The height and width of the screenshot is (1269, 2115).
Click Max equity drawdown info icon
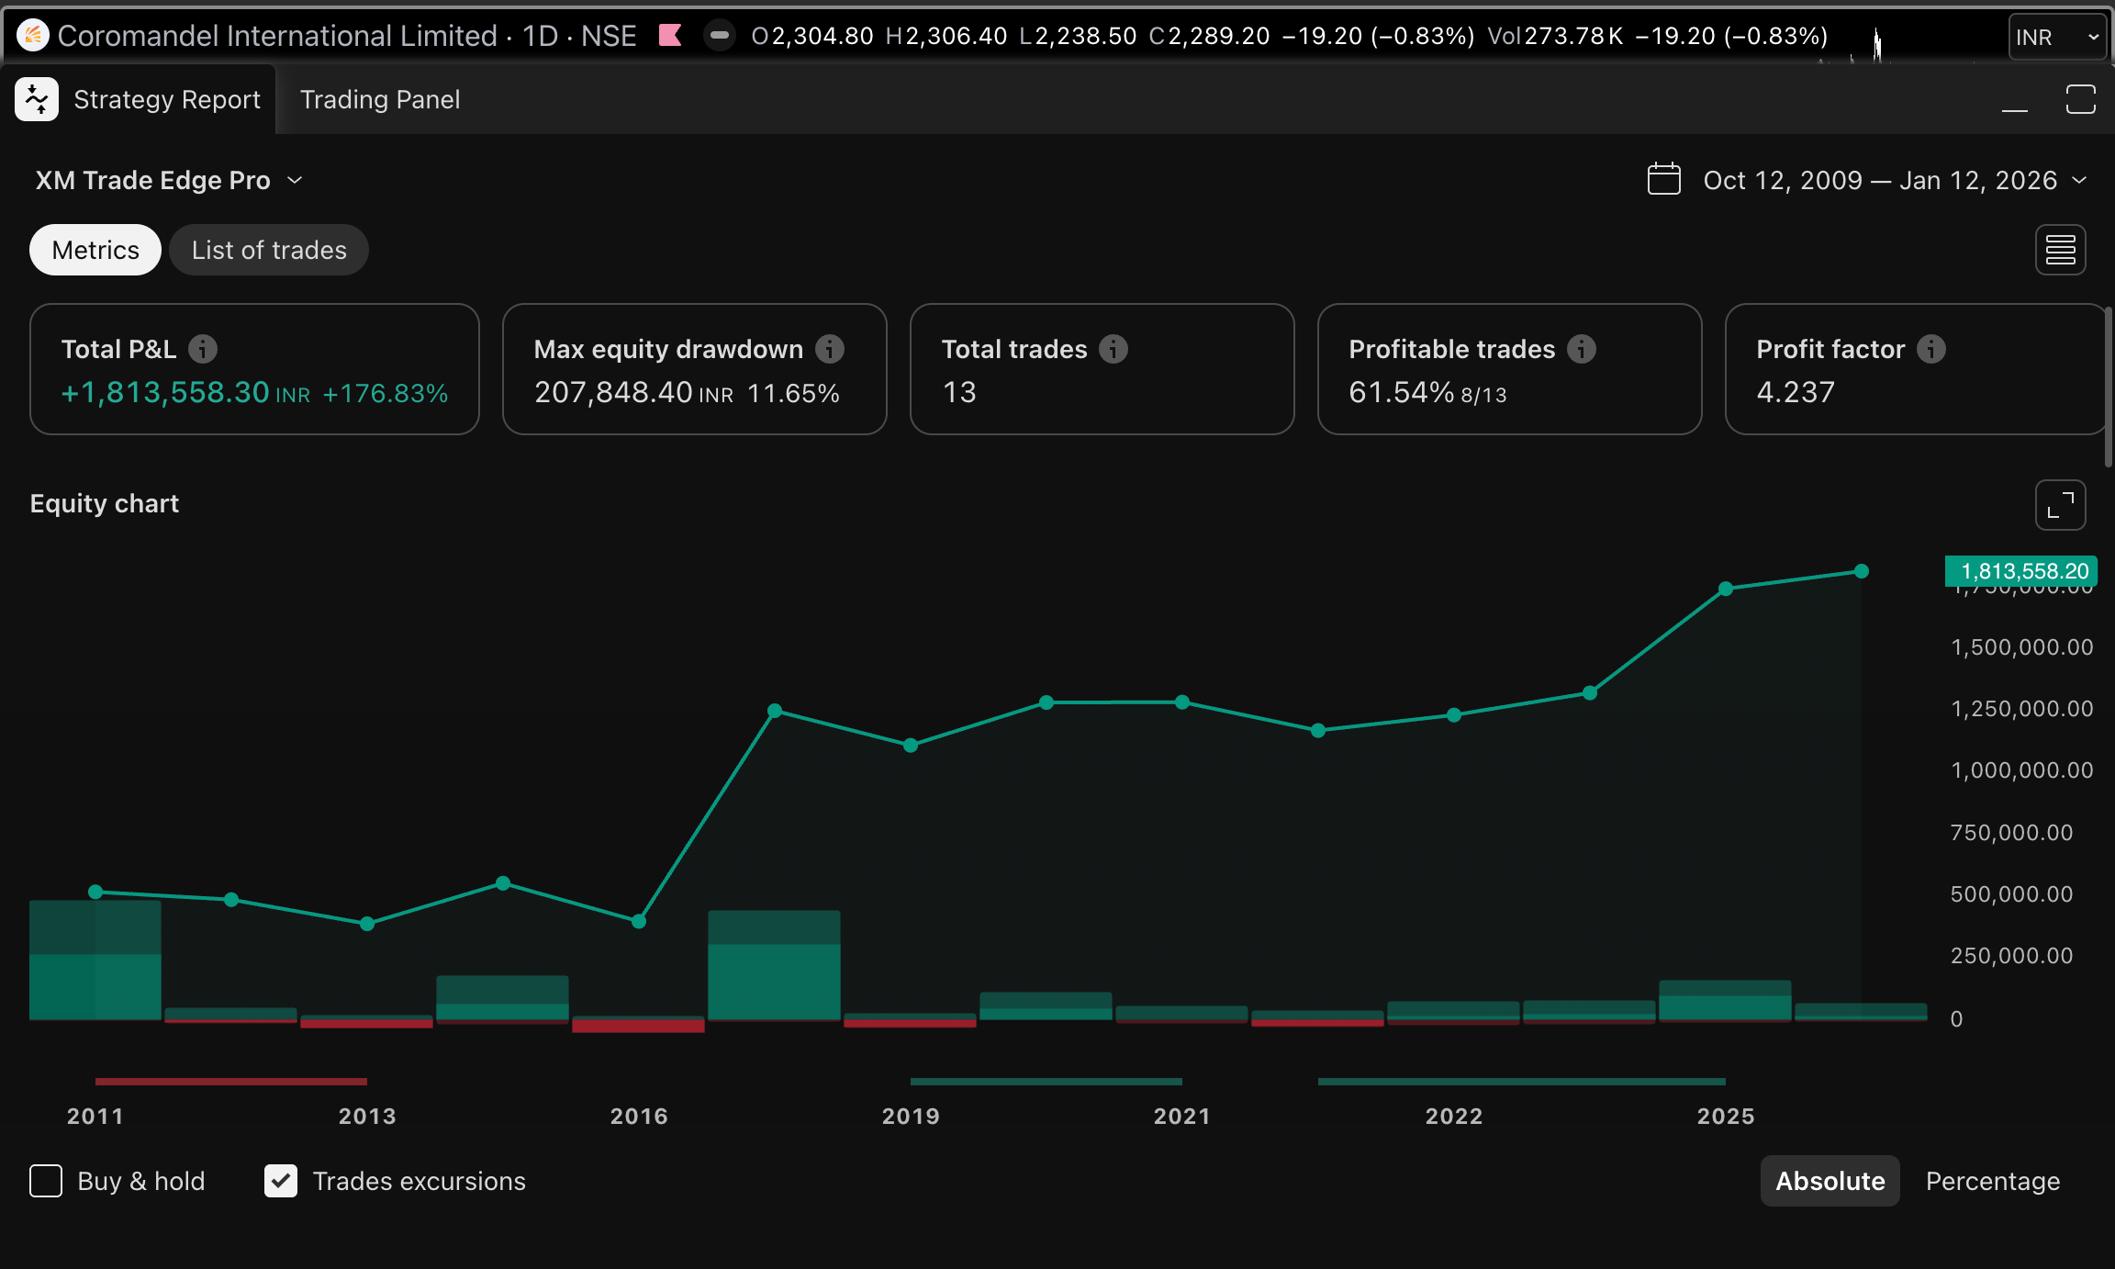click(830, 349)
